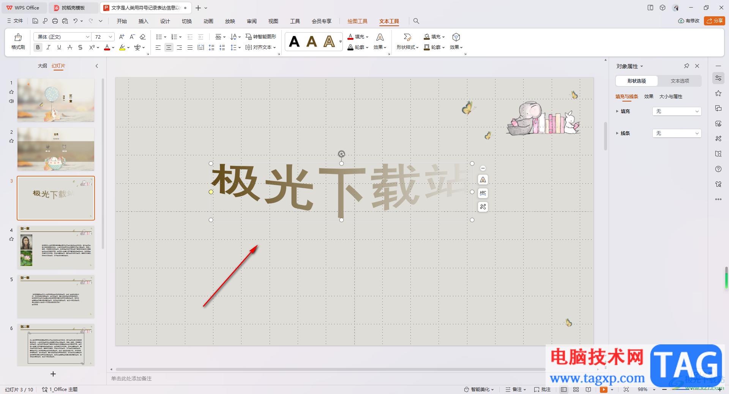Click the rotate handle above the text box
Screen dimensions: 729x394
(341, 154)
